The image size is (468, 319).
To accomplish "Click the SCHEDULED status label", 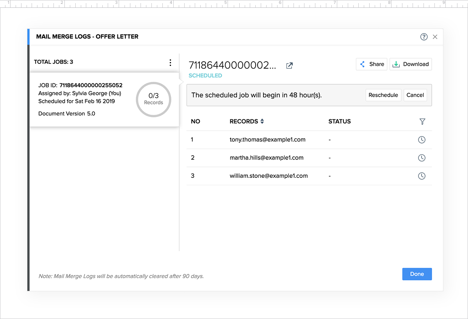I will tap(205, 76).
